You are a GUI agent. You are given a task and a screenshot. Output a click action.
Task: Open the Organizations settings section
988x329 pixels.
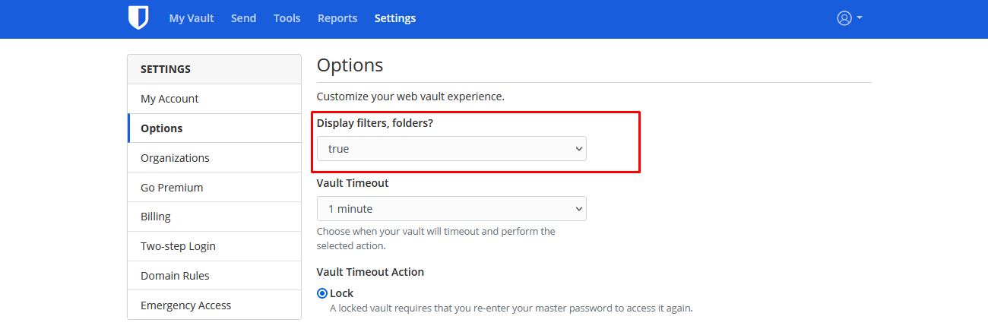click(175, 158)
